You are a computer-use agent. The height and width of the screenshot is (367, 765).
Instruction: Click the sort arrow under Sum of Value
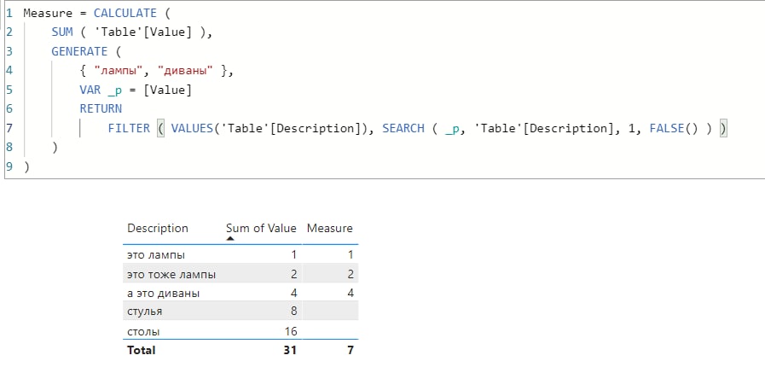[x=231, y=239]
